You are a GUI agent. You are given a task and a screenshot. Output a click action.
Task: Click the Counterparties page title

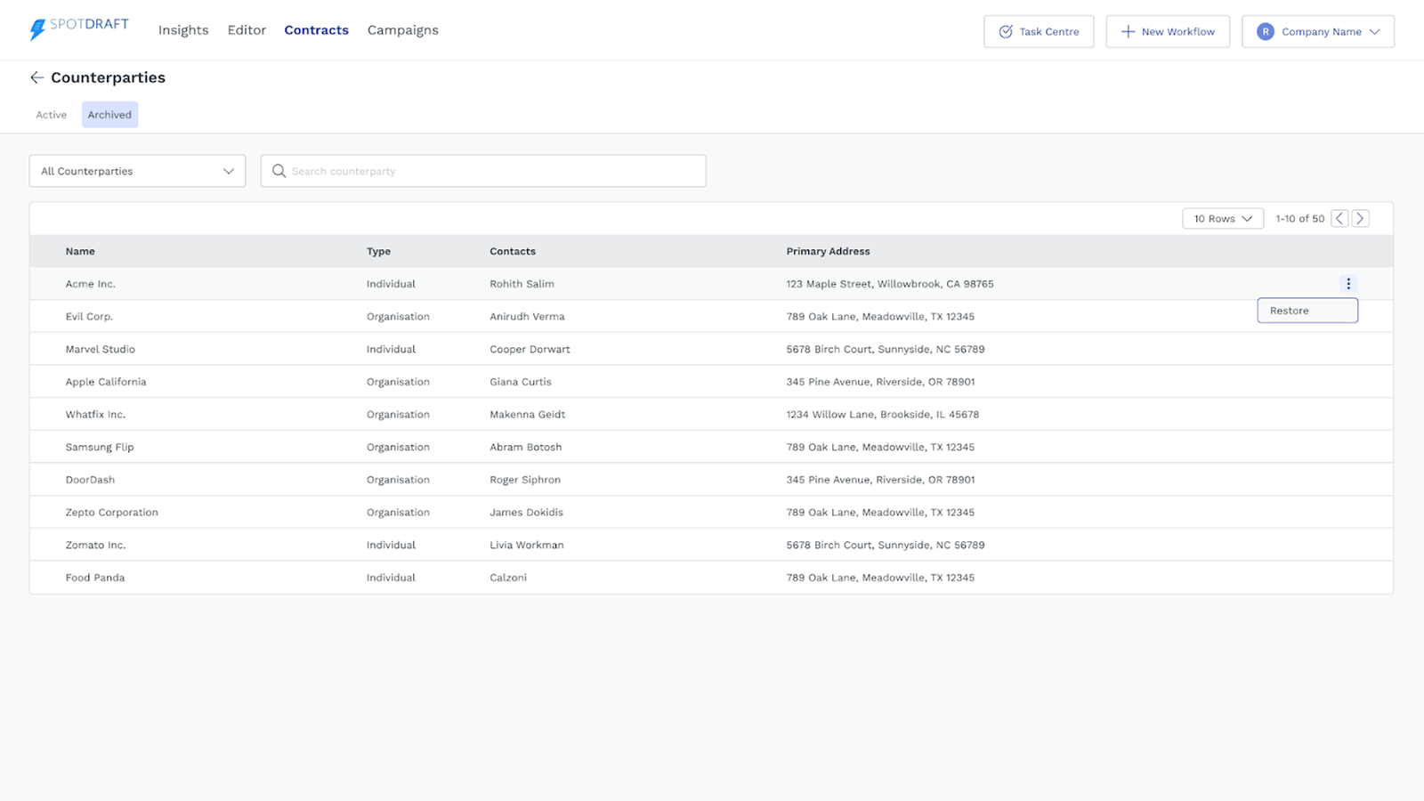tap(109, 77)
